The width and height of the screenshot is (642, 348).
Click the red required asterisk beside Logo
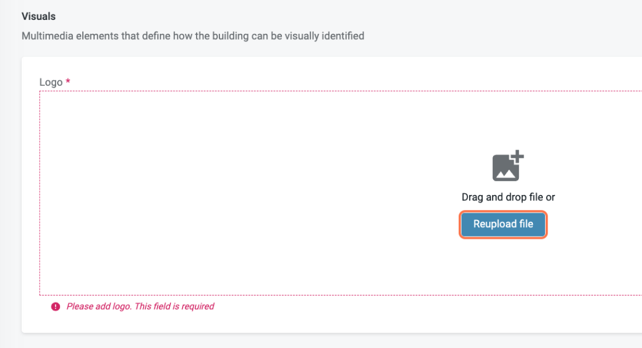tap(68, 83)
